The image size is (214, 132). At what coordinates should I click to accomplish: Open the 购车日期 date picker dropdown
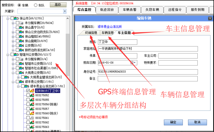[135, 62]
